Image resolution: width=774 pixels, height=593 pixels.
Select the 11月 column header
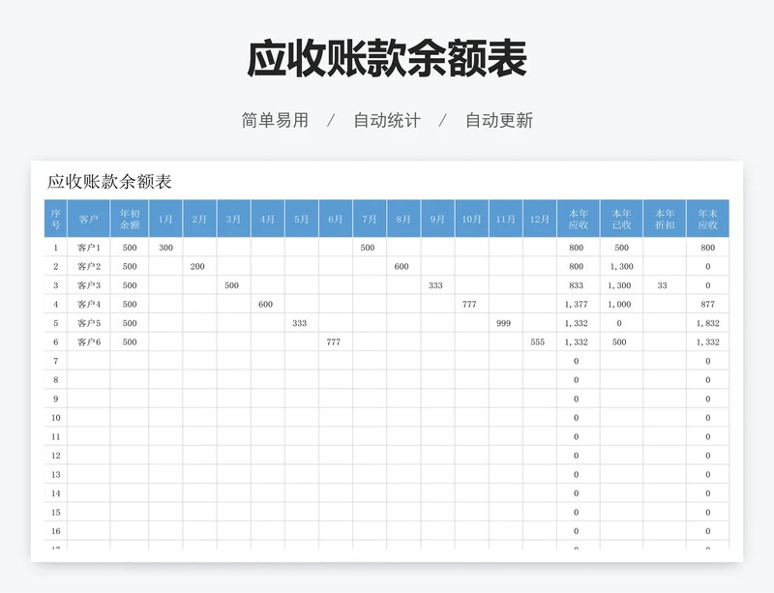(506, 219)
